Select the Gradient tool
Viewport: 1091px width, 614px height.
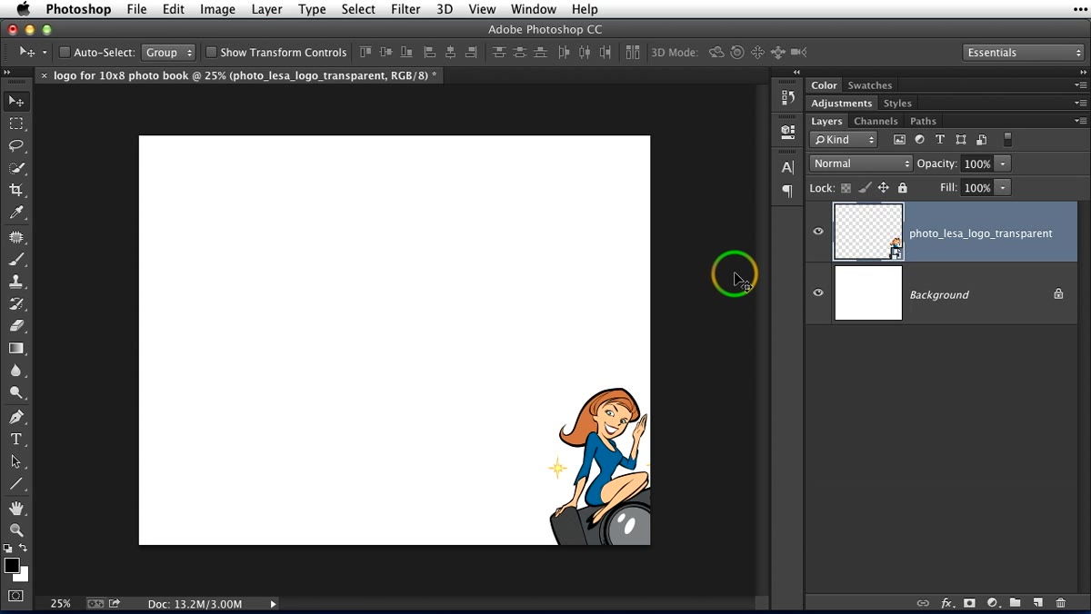16,349
